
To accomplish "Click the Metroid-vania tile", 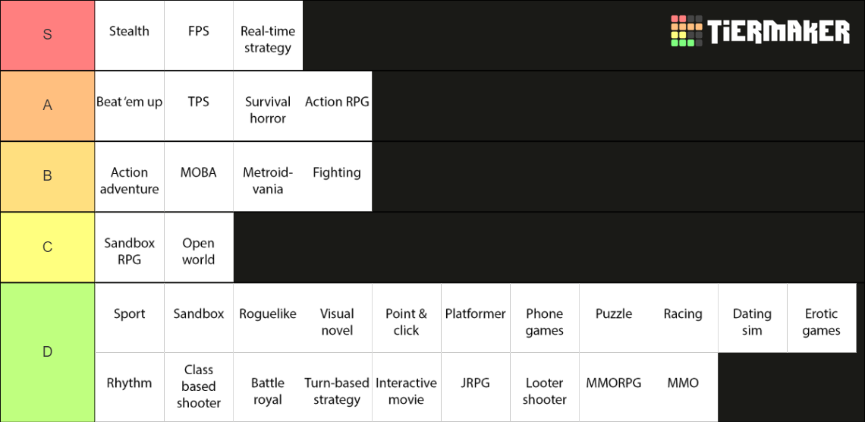I will tap(268, 180).
